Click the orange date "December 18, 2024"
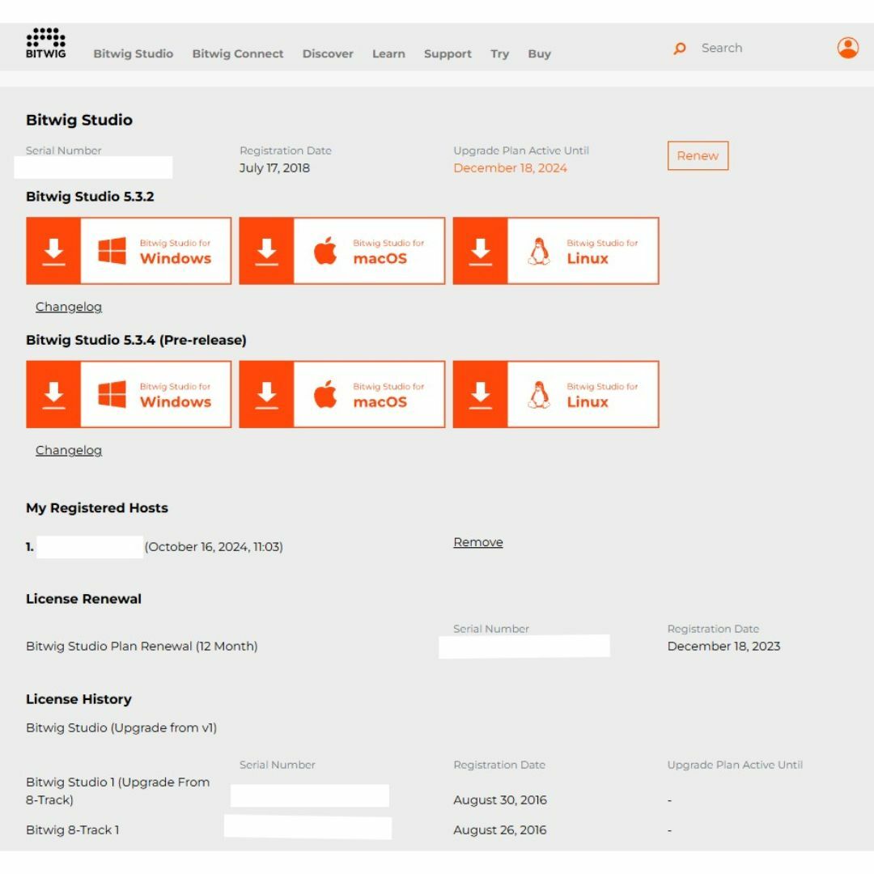874x874 pixels. point(510,168)
